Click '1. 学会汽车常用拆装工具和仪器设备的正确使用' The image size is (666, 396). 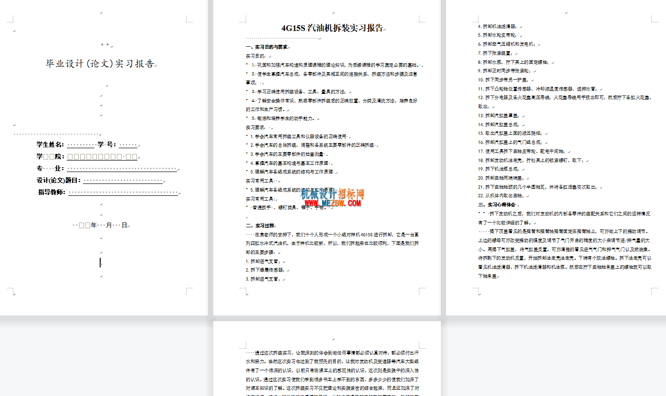tap(299, 136)
